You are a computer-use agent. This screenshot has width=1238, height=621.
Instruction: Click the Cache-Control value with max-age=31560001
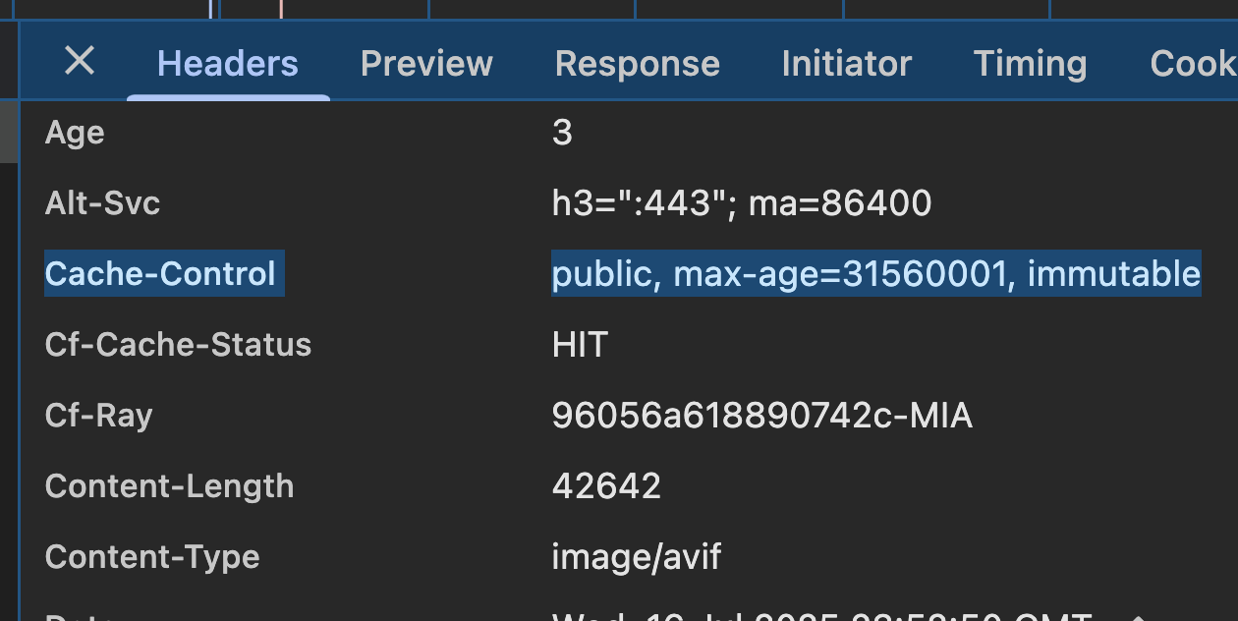coord(875,273)
